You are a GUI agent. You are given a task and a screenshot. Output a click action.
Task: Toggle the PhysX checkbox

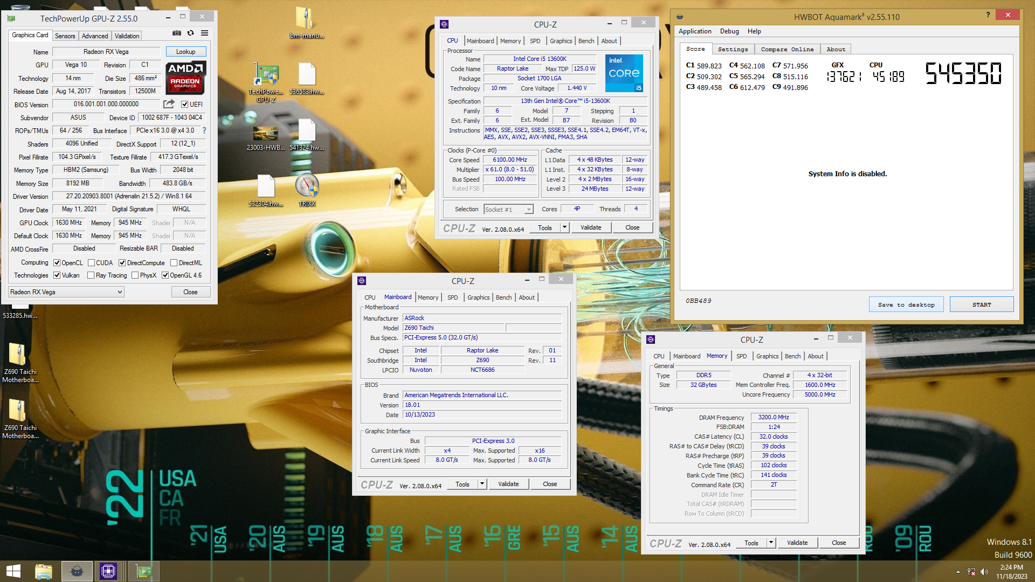(x=135, y=275)
